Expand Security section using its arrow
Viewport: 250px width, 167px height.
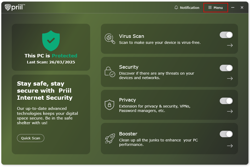click(230, 79)
